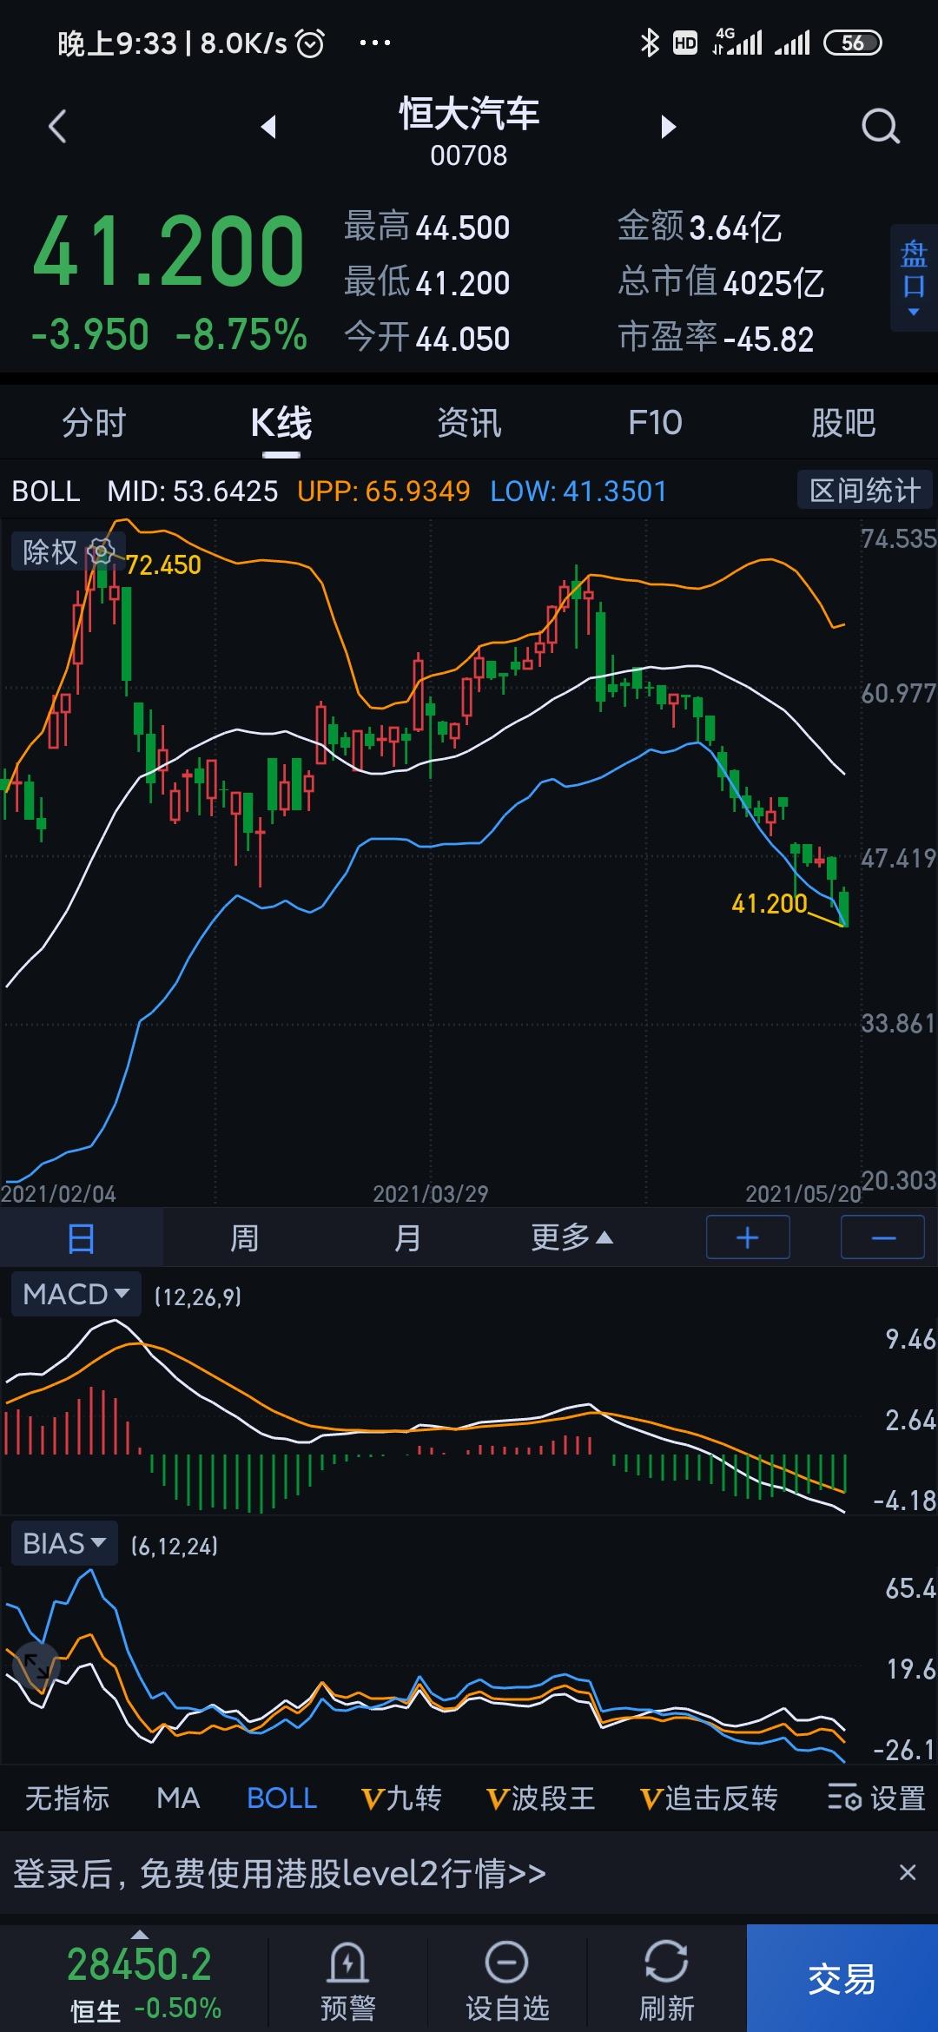Tap the 2021/03/29 date axis label
938x2032 pixels.
(x=431, y=1194)
